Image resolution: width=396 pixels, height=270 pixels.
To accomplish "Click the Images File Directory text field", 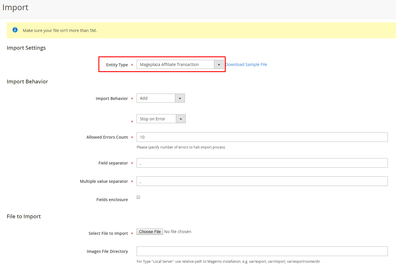I will pos(262,251).
